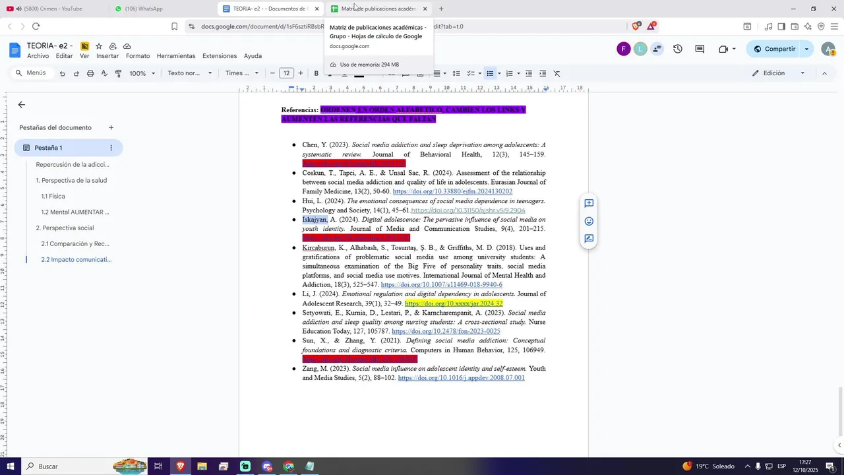Open version history clock icon
Image resolution: width=844 pixels, height=475 pixels.
(x=677, y=49)
